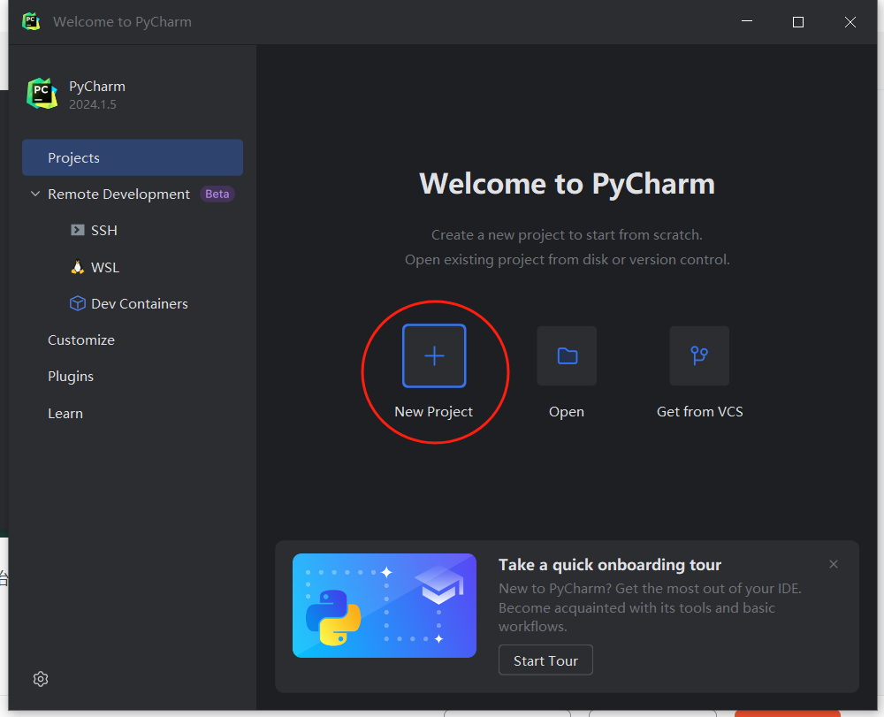
Task: Close the Welcome to PyCharm window
Action: pos(850,21)
